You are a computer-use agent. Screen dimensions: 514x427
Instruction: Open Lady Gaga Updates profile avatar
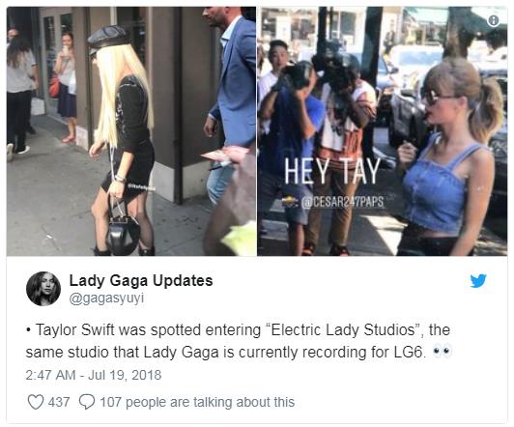tap(43, 289)
